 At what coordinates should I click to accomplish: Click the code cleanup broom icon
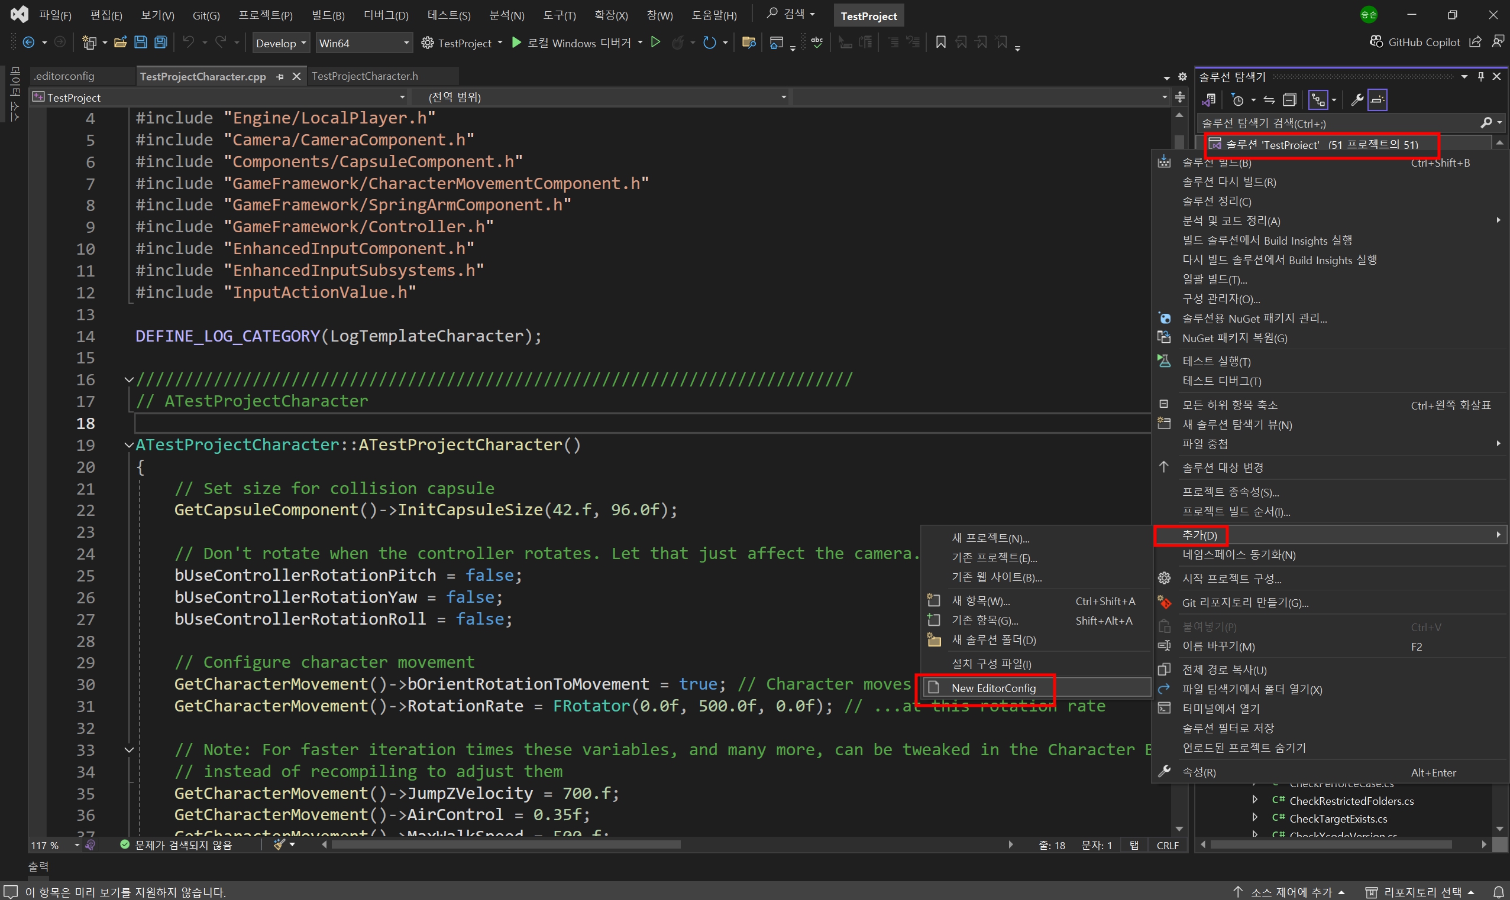click(279, 844)
